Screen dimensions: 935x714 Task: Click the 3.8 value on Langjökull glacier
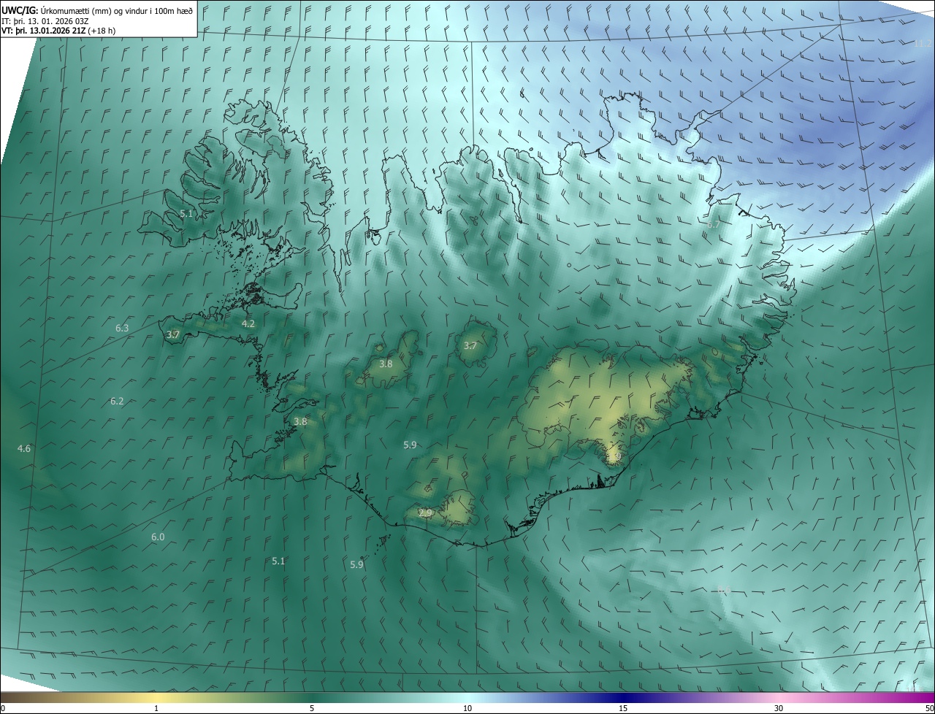tap(386, 364)
